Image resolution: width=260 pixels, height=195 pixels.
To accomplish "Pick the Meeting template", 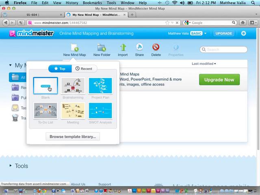I will point(73,110).
